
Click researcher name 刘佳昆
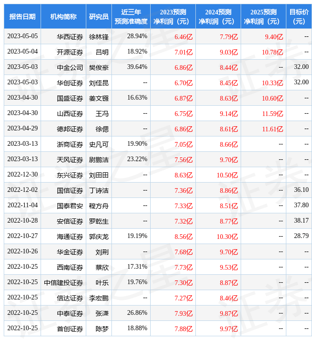coord(99,83)
